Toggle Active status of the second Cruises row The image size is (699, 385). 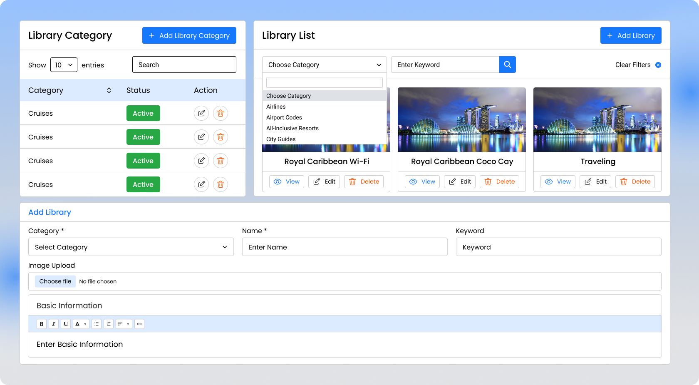click(x=143, y=137)
